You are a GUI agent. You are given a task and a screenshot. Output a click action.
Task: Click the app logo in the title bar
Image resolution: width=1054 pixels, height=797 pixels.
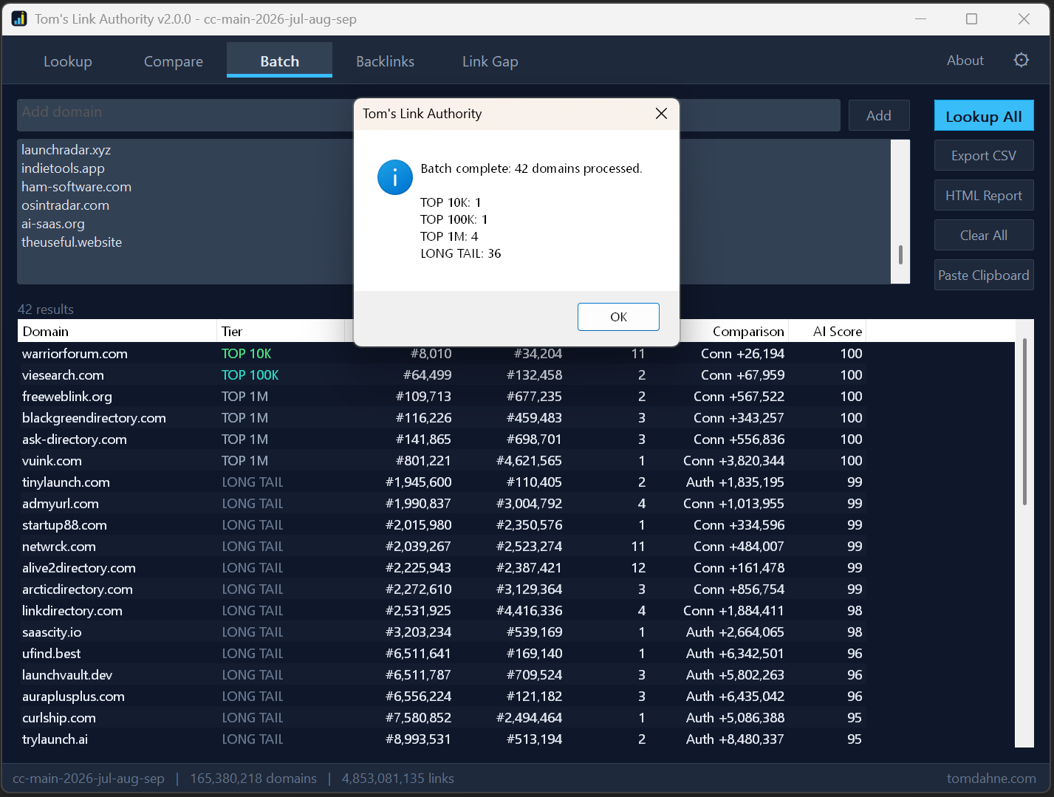click(19, 18)
